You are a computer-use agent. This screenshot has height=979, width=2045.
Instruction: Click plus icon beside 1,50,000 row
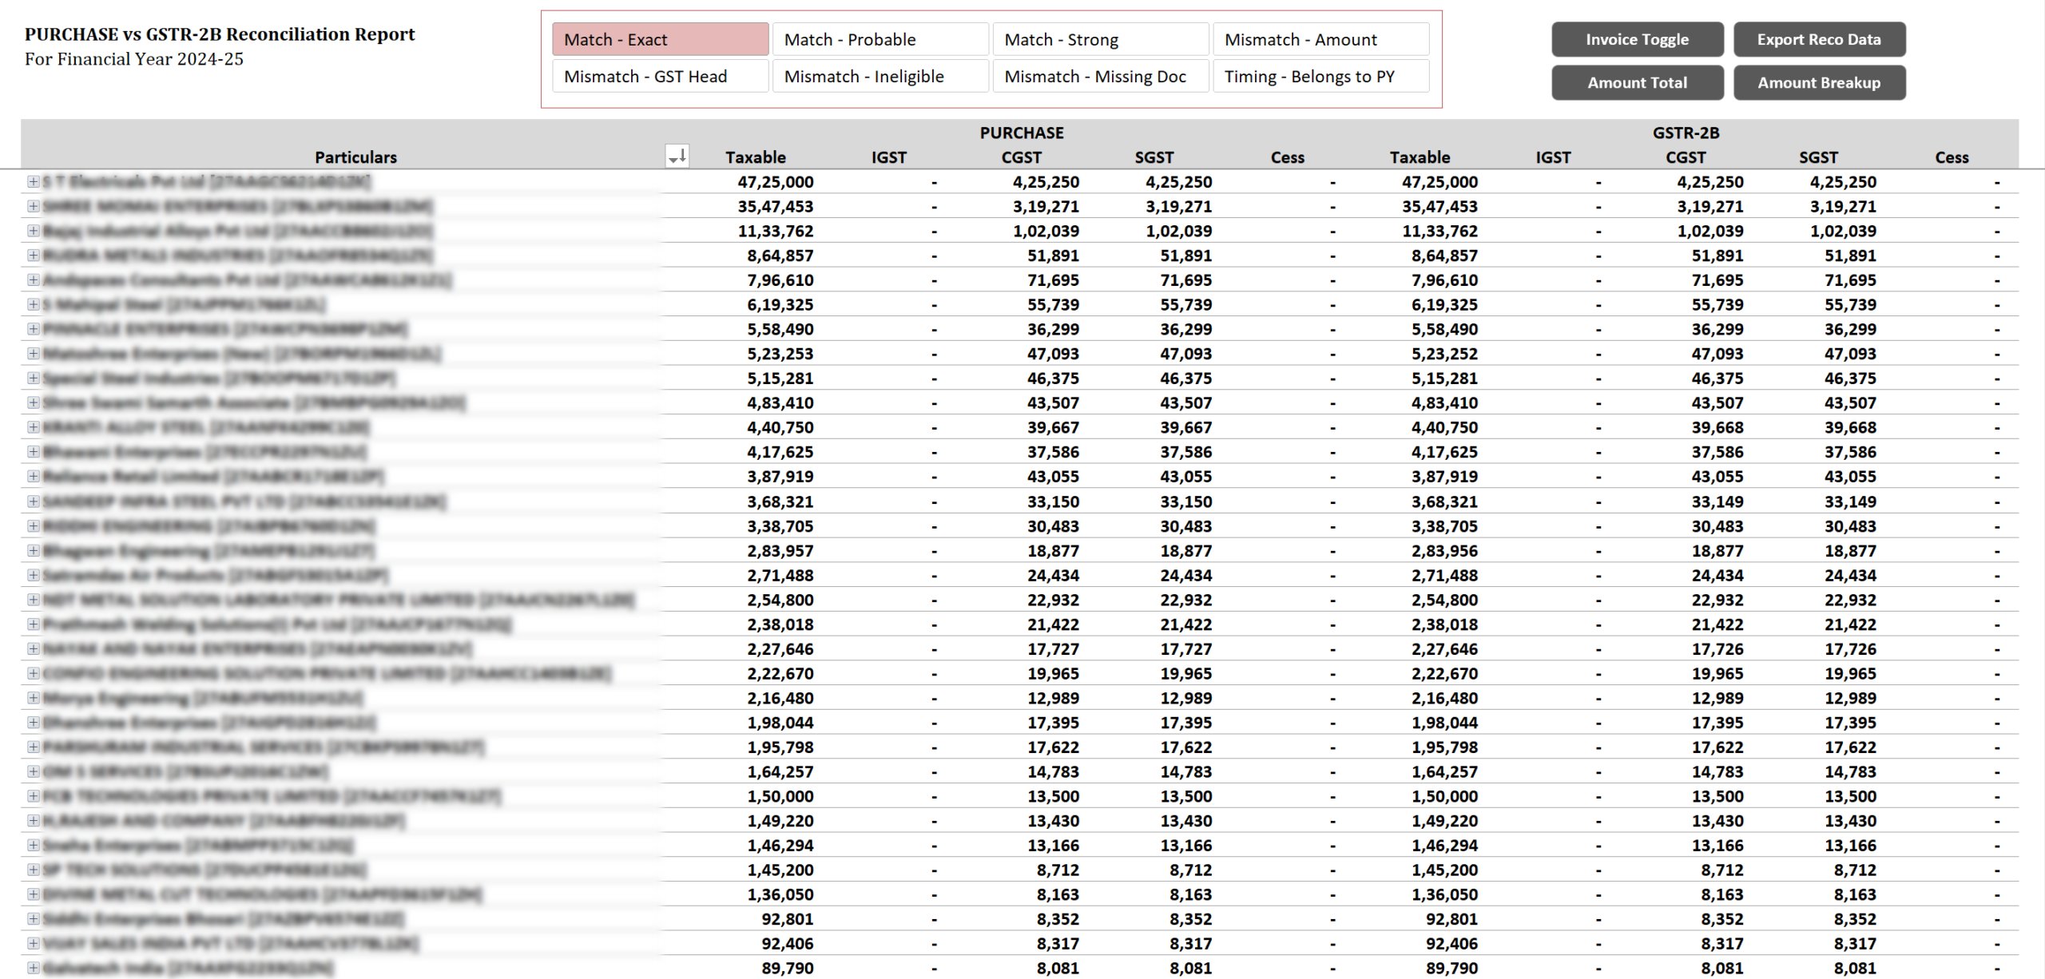[x=33, y=796]
